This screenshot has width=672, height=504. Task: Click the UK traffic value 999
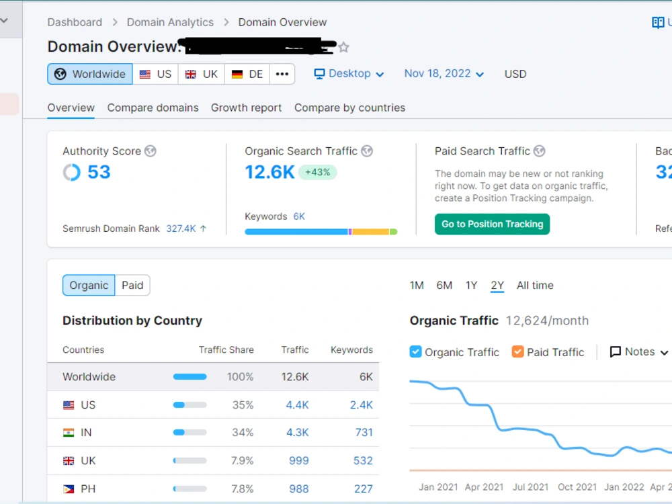coord(299,461)
